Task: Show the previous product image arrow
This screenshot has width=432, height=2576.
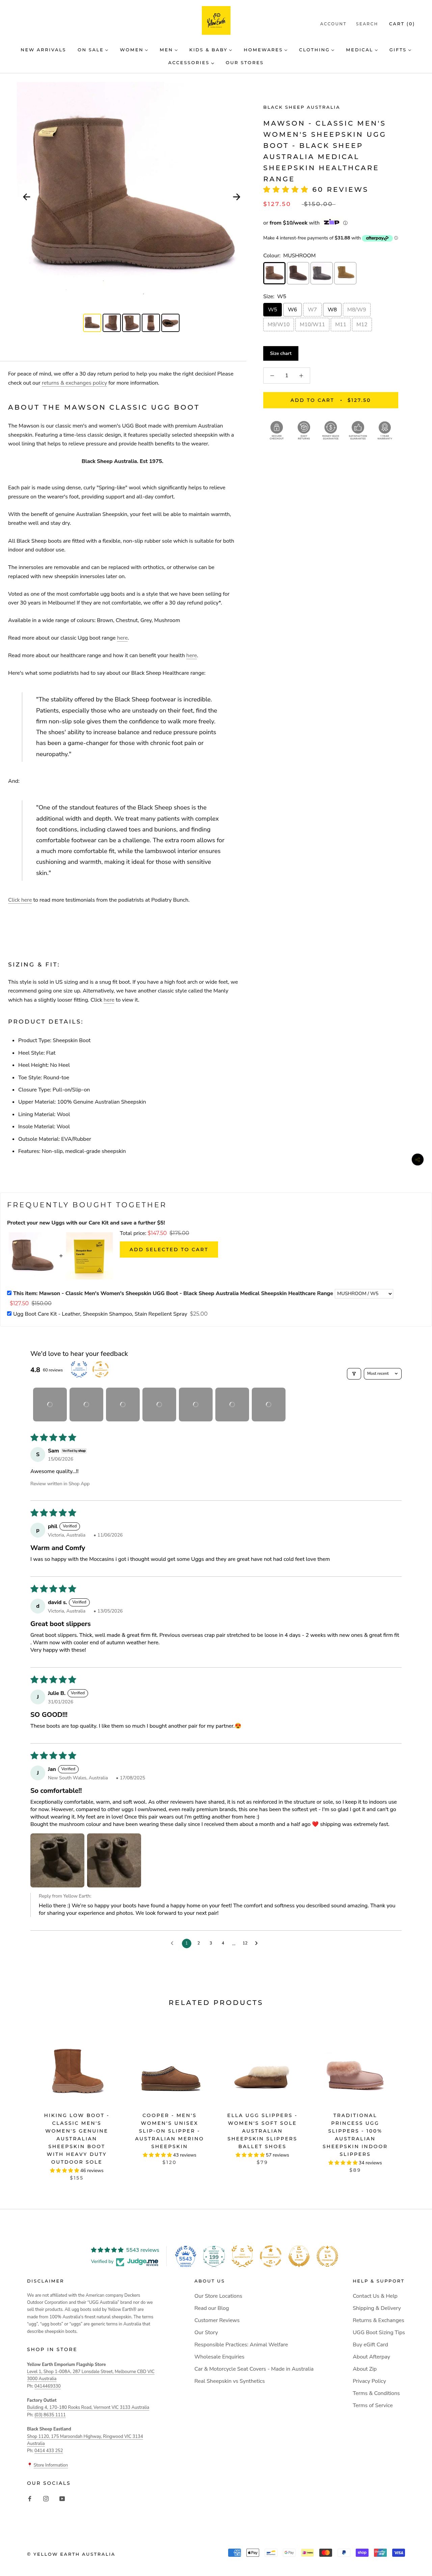Action: (26, 197)
